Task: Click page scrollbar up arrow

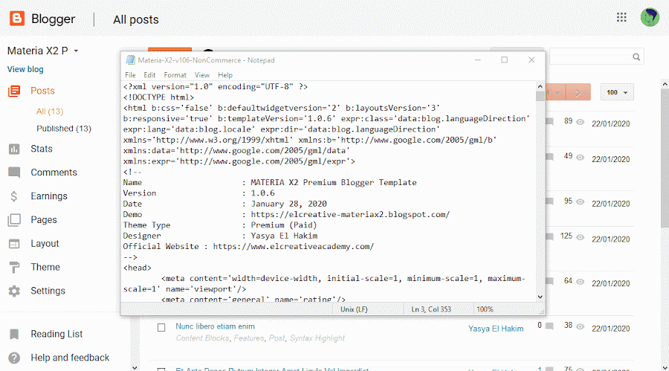Action: (665, 85)
